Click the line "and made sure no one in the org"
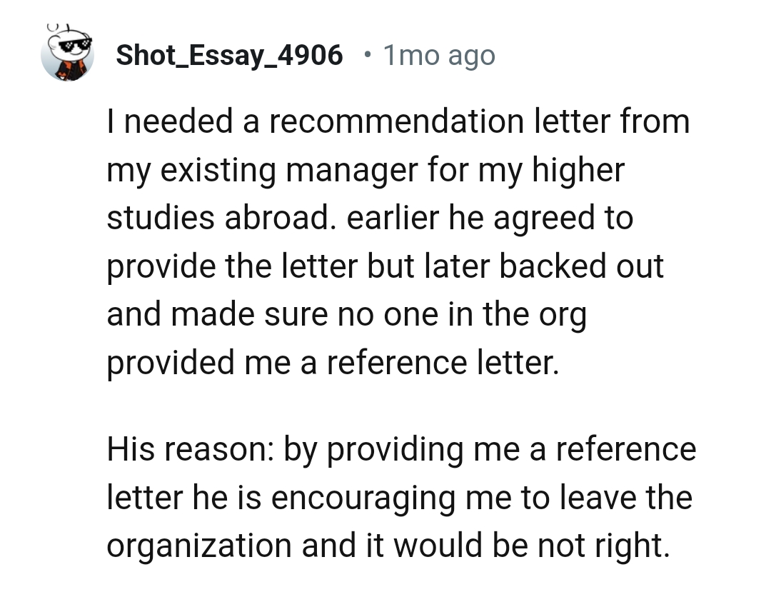771x597 pixels. pyautogui.click(x=346, y=315)
